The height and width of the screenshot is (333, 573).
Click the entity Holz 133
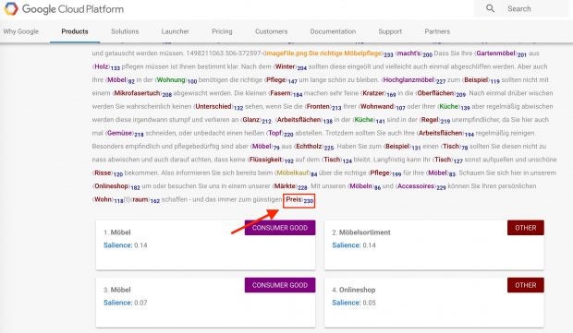[106, 67]
